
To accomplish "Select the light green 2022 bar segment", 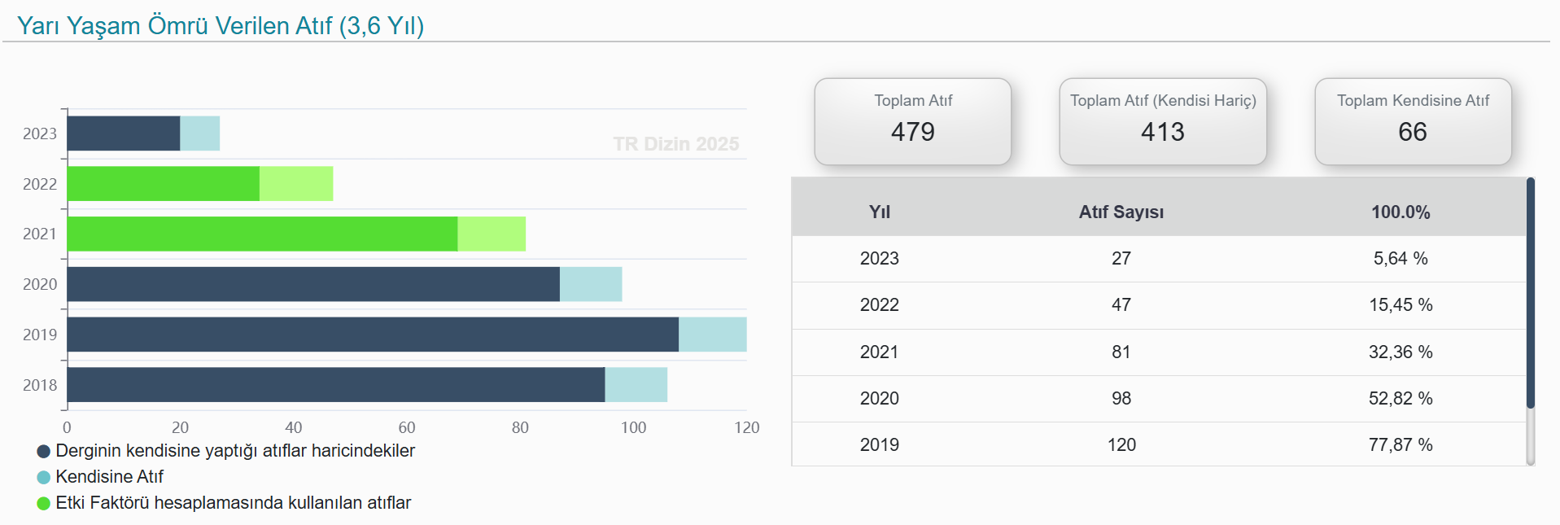I will pos(296,184).
